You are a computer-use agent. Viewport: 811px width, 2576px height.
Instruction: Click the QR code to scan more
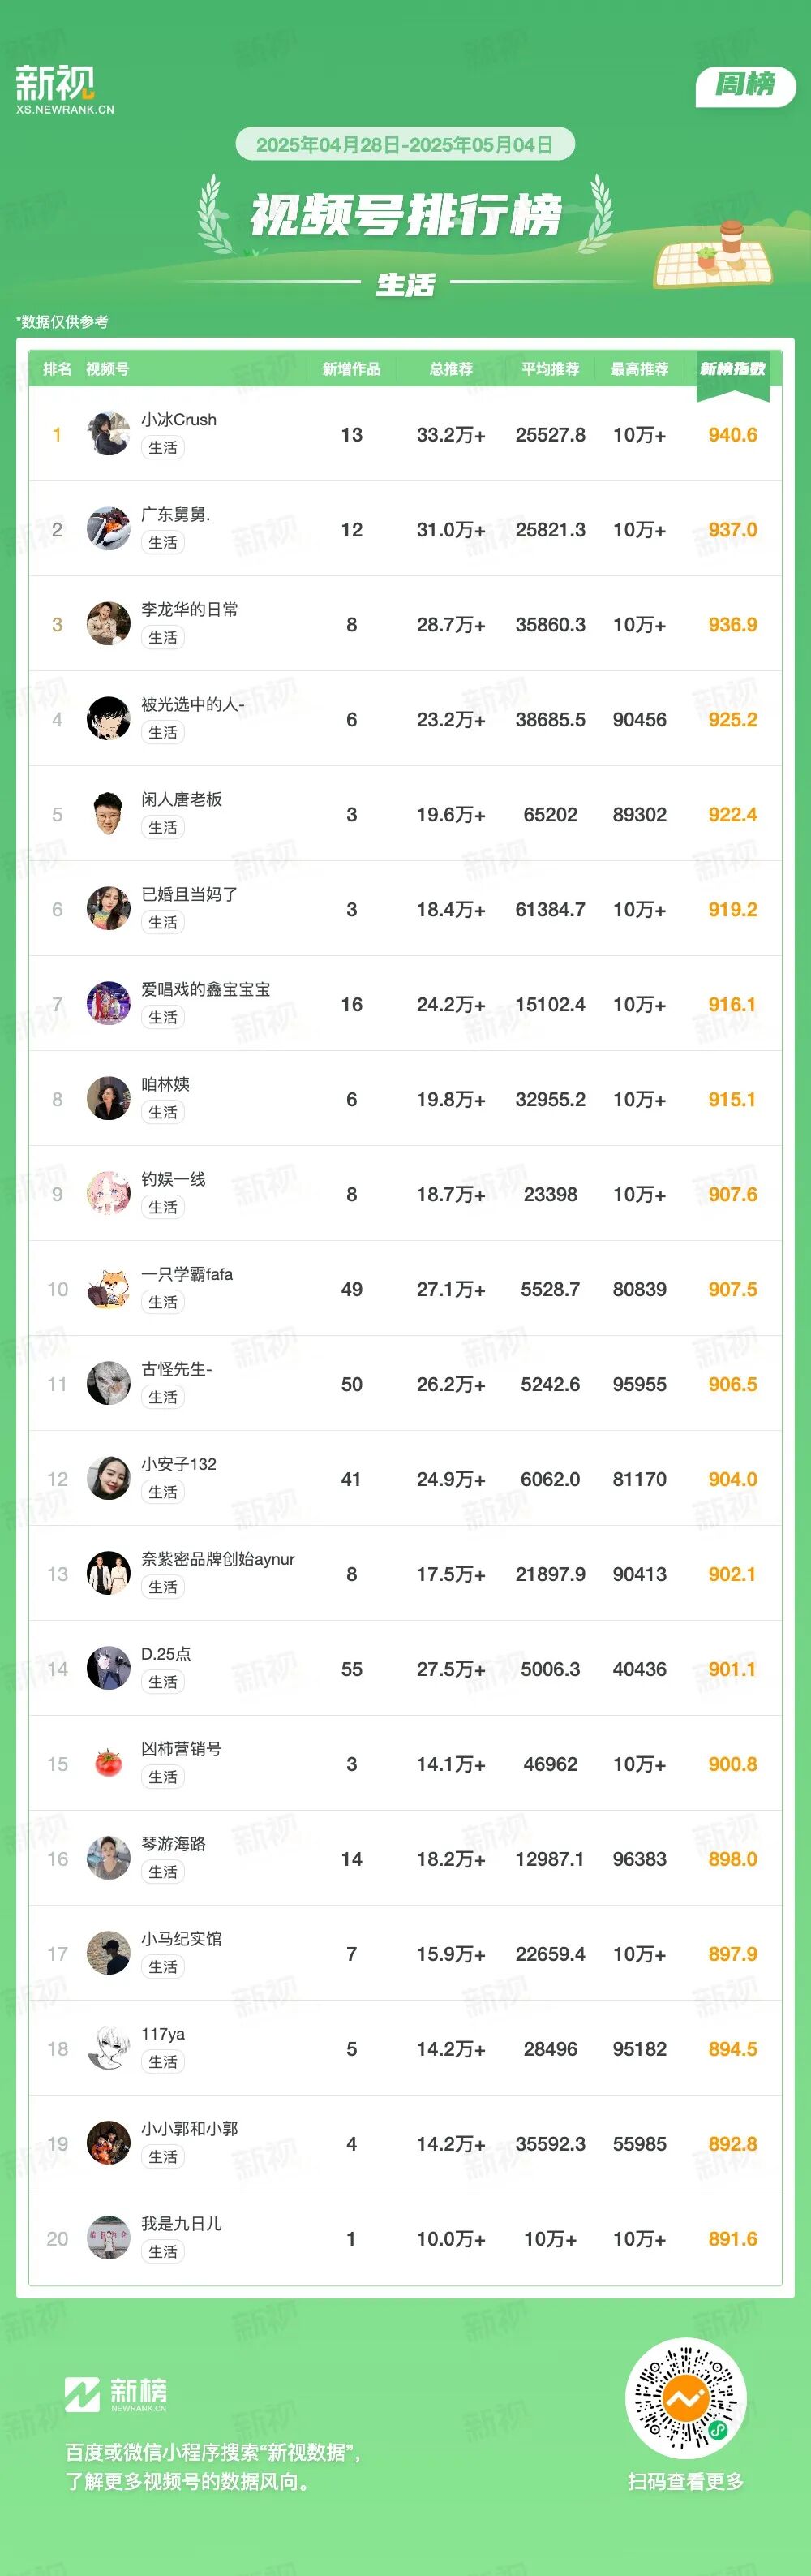click(685, 2397)
